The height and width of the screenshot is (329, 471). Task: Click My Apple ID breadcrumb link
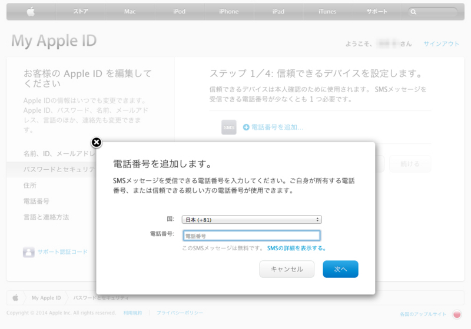click(x=47, y=298)
